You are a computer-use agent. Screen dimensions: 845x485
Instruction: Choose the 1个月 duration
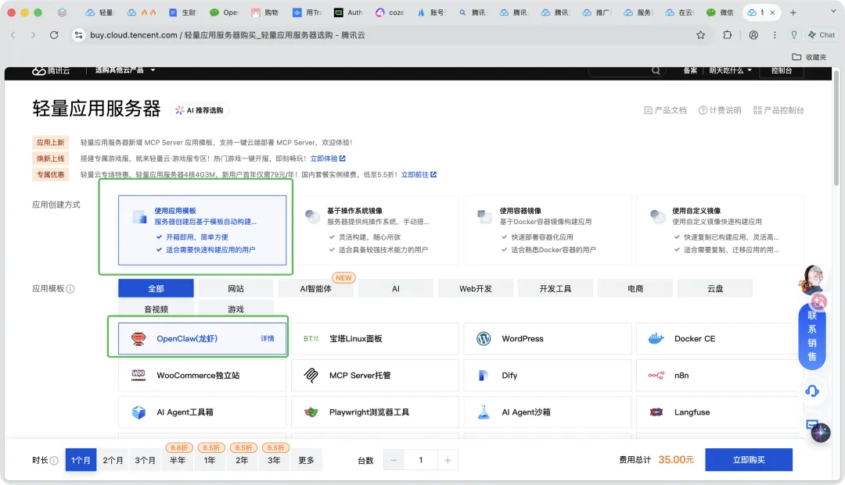[x=81, y=460]
